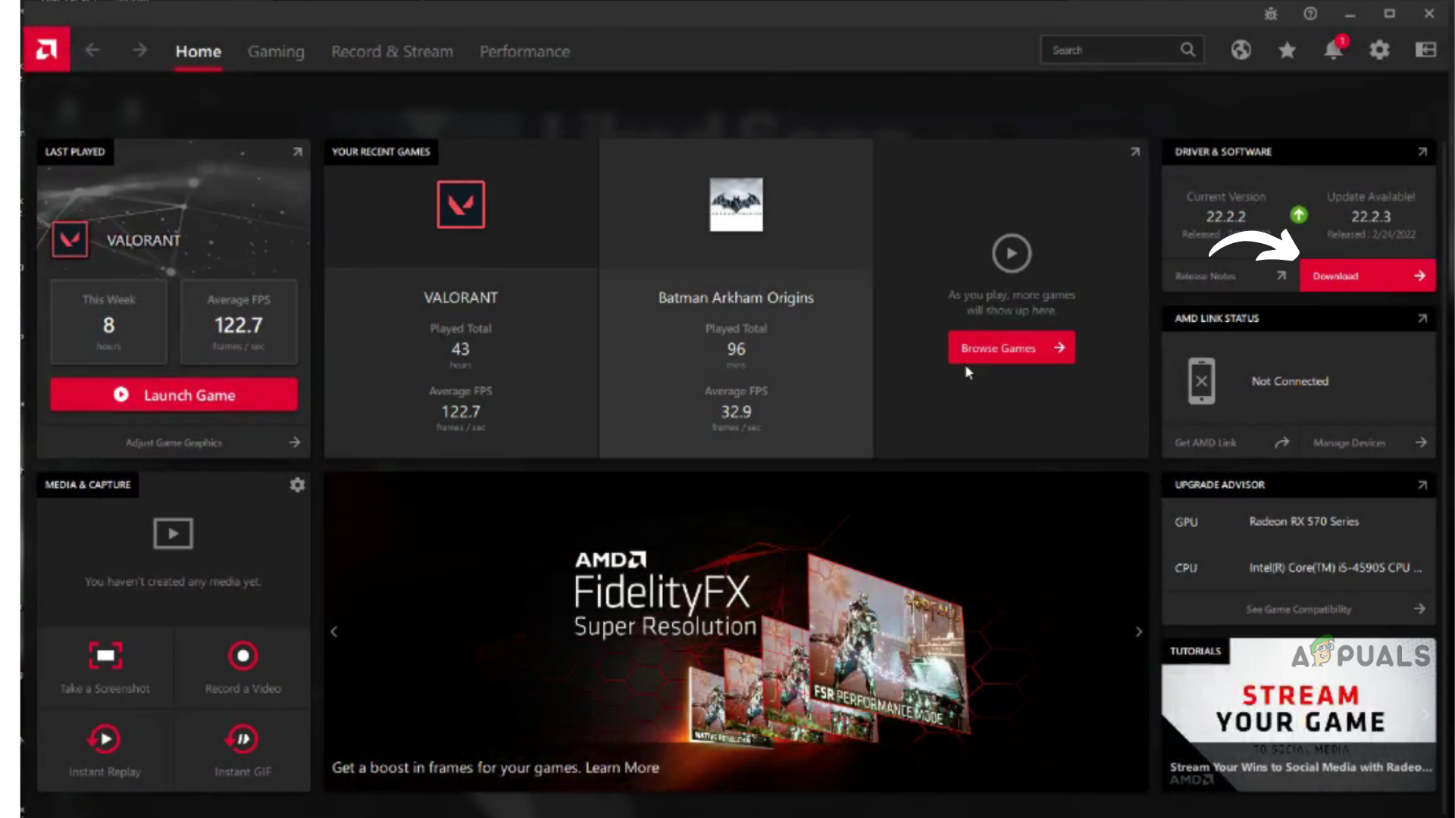Open Media & Capture settings gear
This screenshot has height=818, width=1455.
click(x=297, y=485)
